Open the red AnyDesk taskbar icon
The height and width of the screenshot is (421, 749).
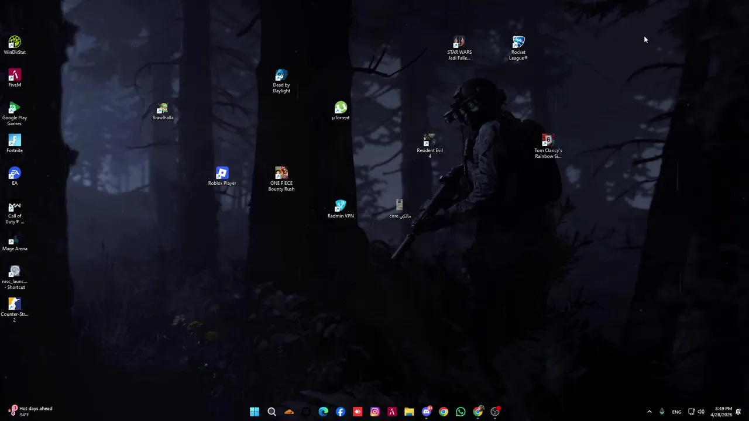[x=358, y=412]
